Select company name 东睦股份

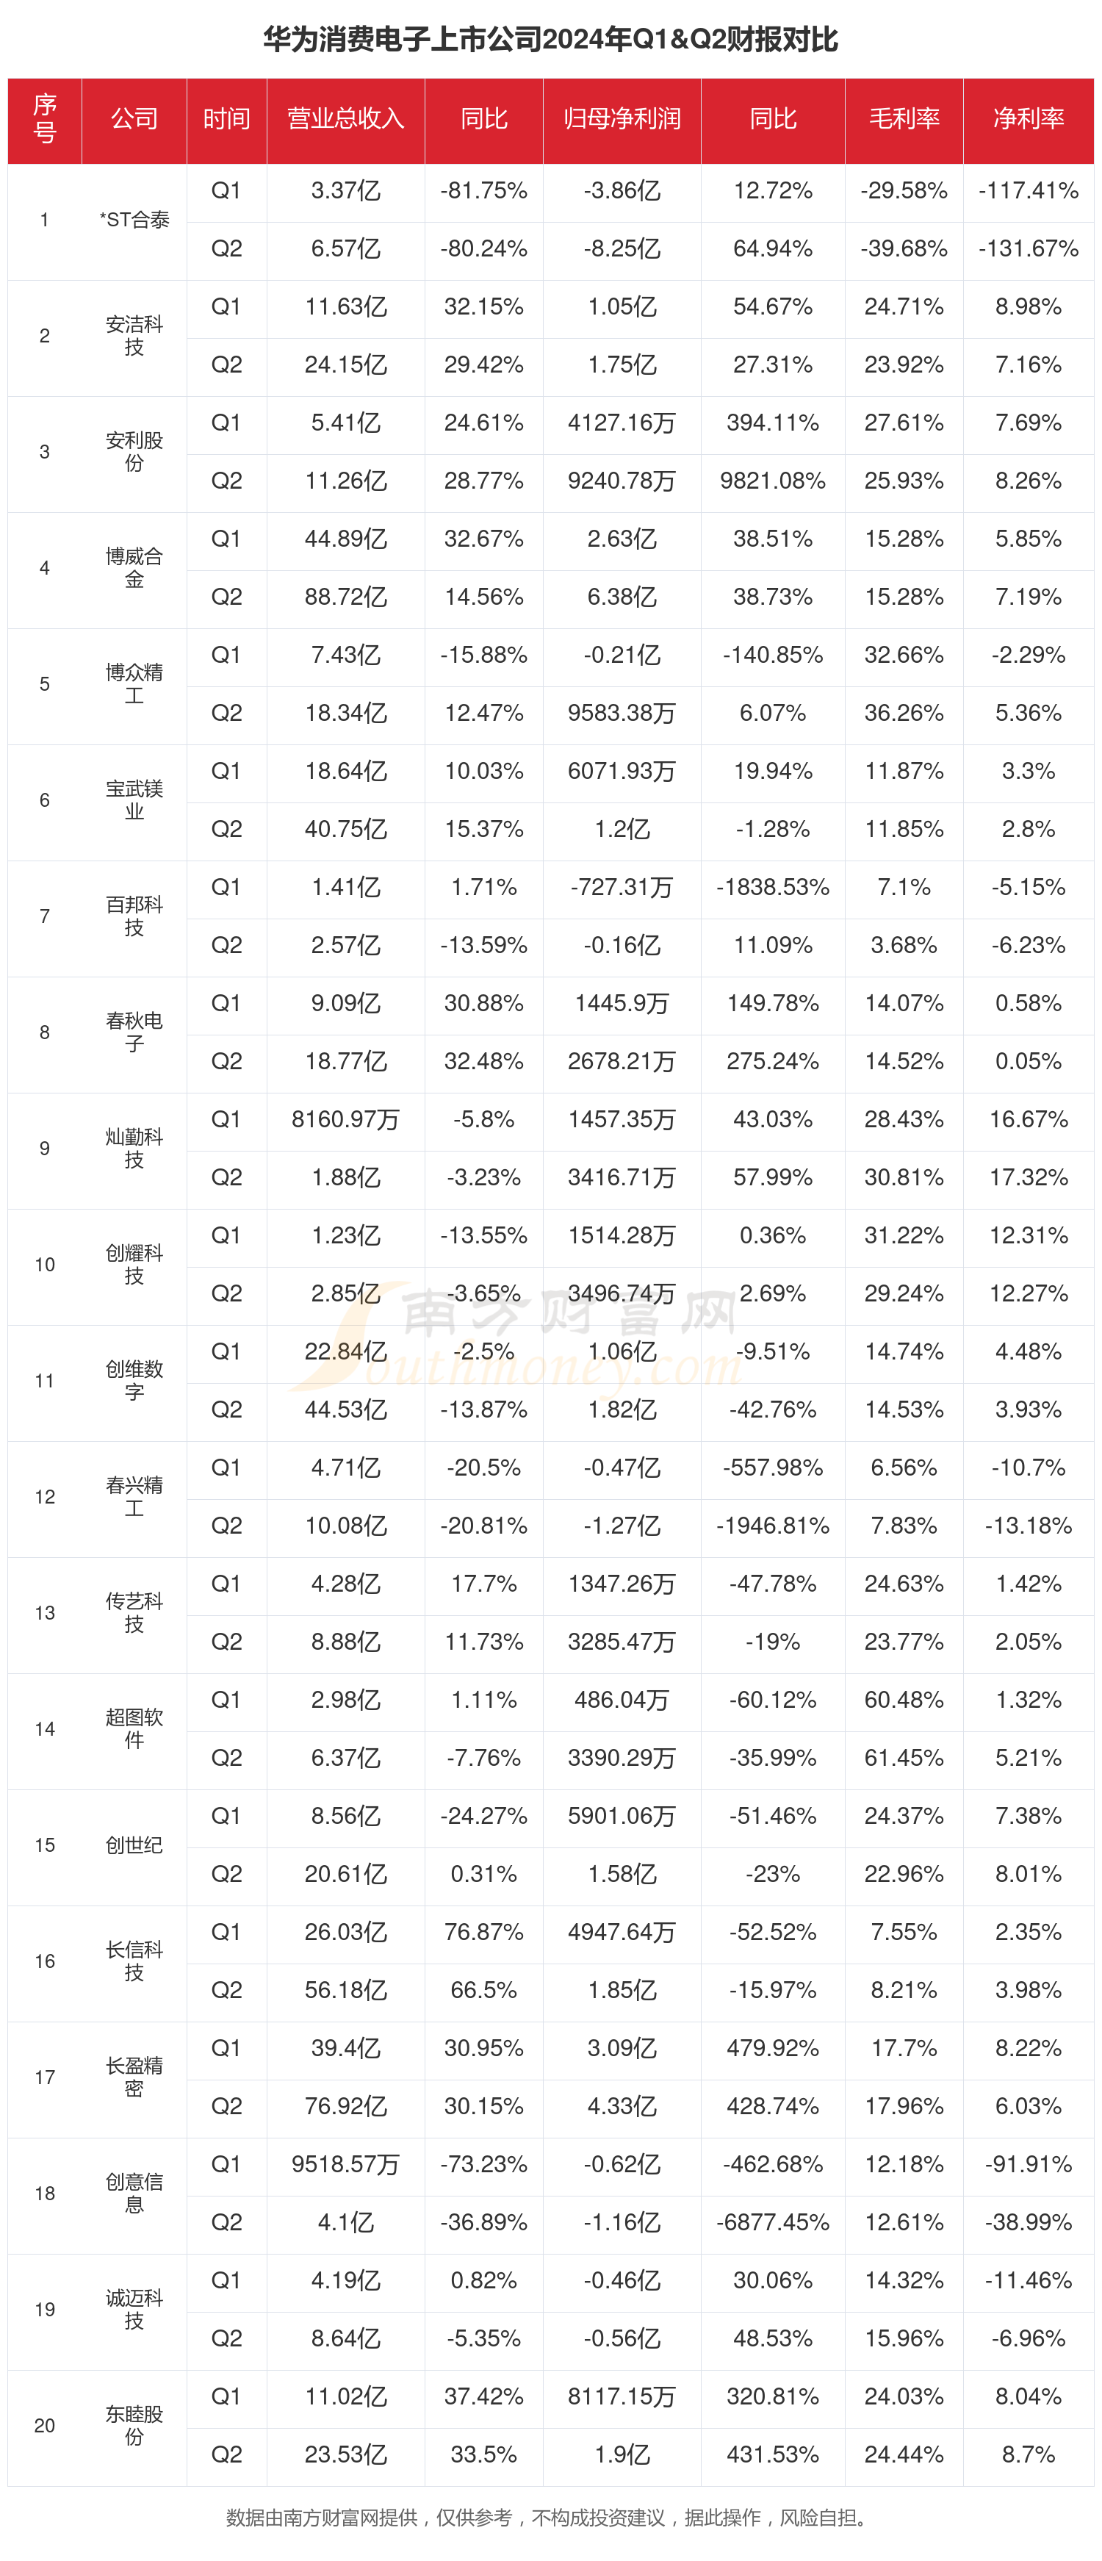(134, 2426)
